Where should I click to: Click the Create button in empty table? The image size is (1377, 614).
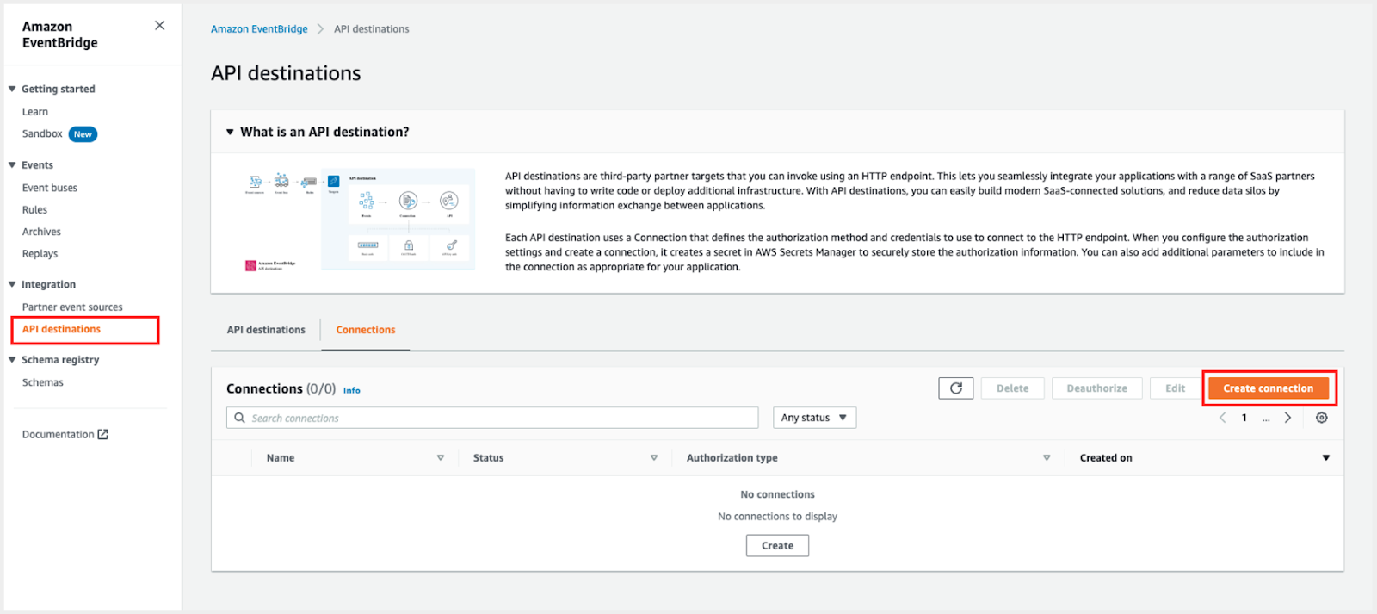pos(777,545)
